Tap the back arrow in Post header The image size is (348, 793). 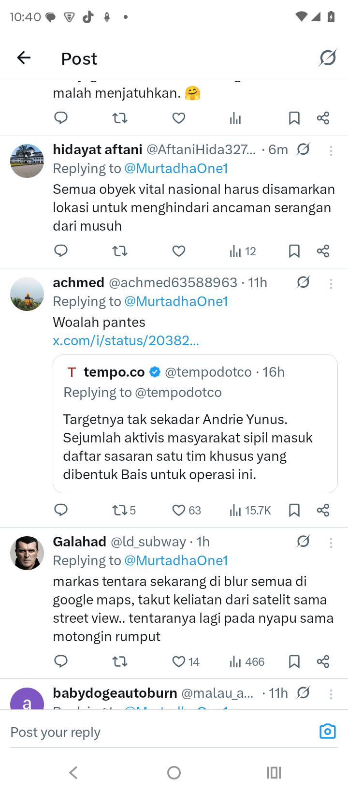24,58
